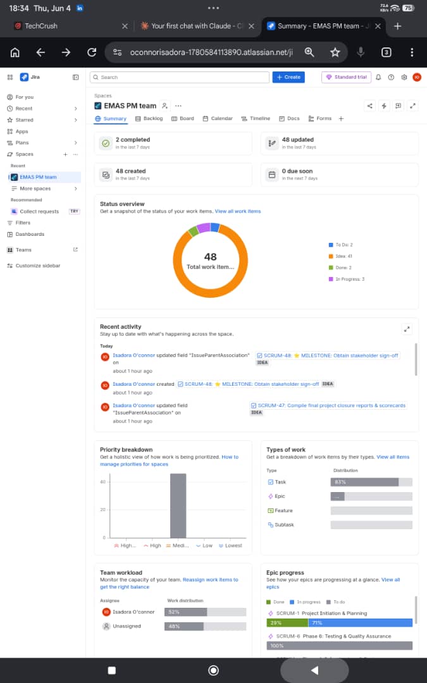Open the browser home page icon
This screenshot has height=683, width=427.
coord(15,52)
